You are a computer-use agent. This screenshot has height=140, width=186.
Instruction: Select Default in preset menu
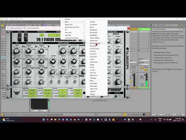pos(73,19)
